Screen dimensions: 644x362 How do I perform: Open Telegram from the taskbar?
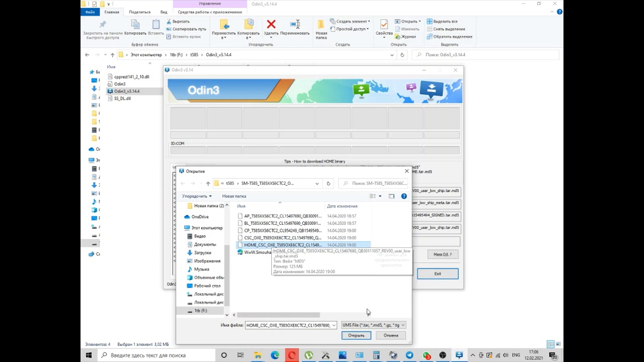(410, 355)
